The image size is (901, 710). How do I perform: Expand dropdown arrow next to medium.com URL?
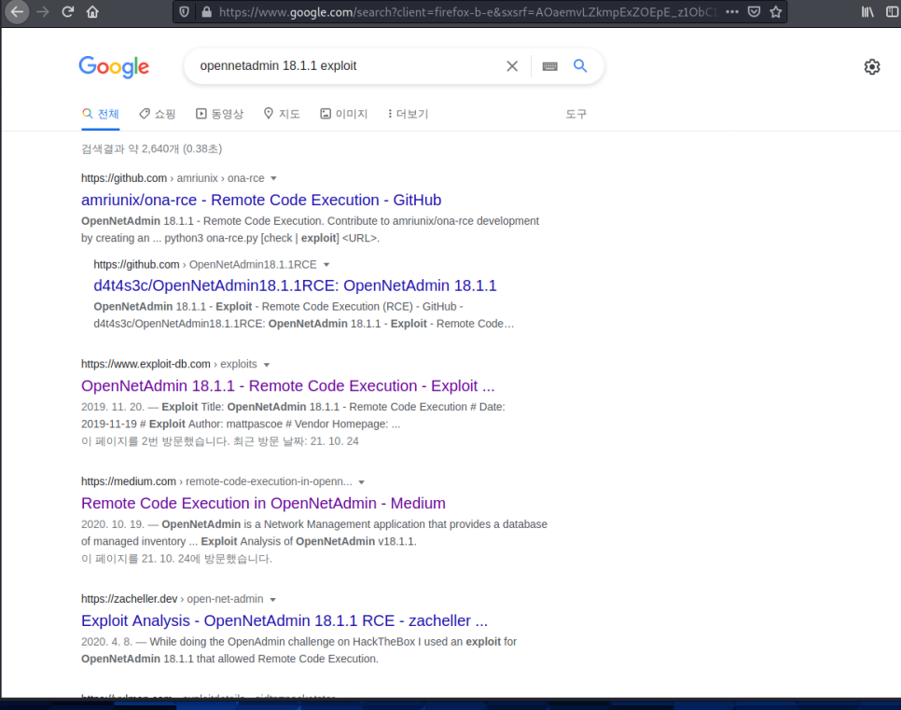click(362, 481)
